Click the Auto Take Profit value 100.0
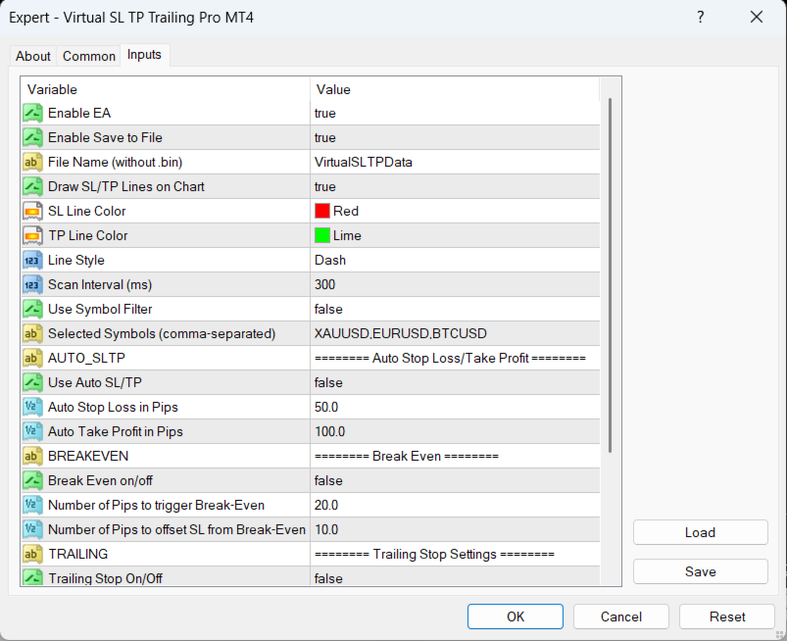This screenshot has height=641, width=787. (x=329, y=431)
